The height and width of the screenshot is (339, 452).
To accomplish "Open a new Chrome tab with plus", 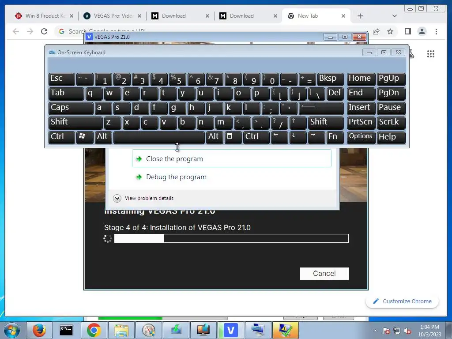I will pos(360,16).
